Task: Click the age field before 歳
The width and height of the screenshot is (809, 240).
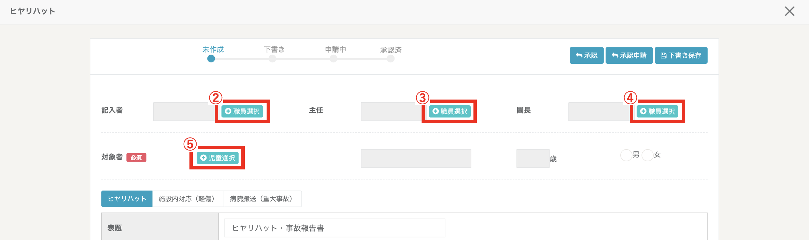Action: 533,159
